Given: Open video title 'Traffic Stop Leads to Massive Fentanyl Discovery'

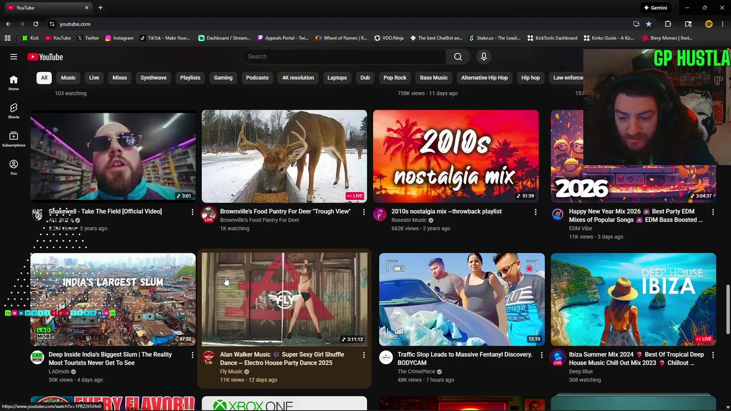Looking at the screenshot, I should click(x=465, y=358).
